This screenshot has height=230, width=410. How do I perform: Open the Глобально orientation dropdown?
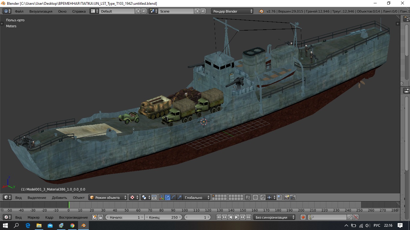tap(197, 198)
